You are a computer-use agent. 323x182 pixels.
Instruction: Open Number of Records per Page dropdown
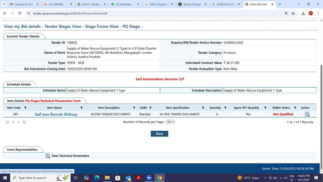pos(170,122)
